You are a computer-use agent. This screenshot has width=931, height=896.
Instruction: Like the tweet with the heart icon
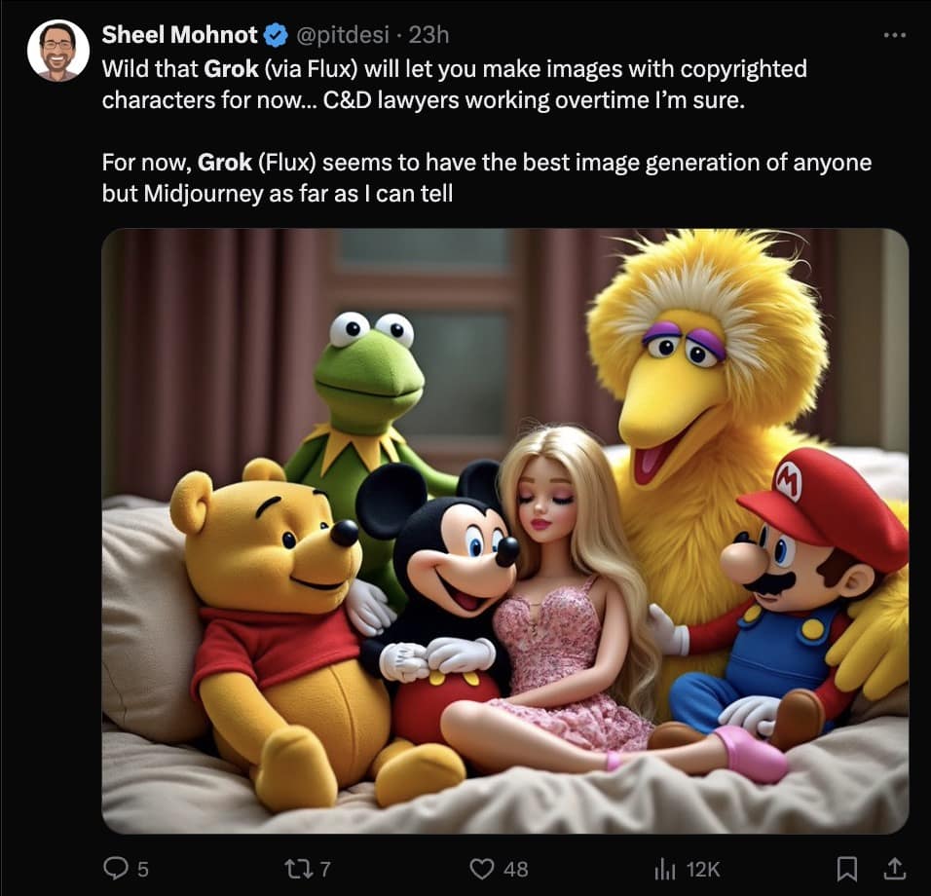[x=482, y=868]
